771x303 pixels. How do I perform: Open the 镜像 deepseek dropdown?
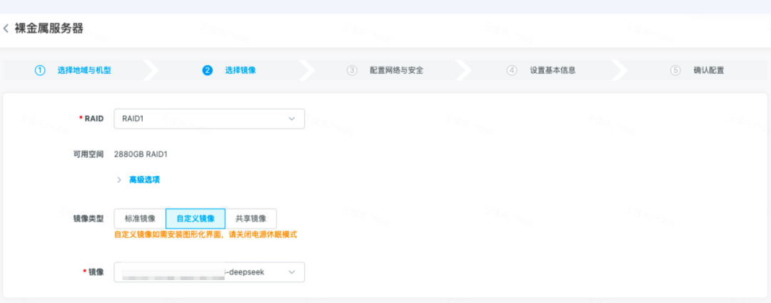point(208,272)
